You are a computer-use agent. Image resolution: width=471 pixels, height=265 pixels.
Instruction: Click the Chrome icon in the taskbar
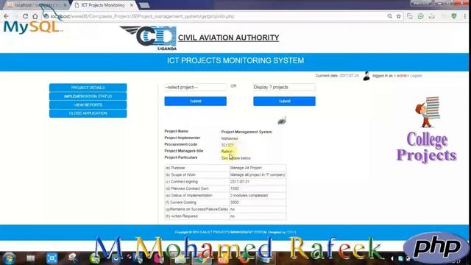202,258
